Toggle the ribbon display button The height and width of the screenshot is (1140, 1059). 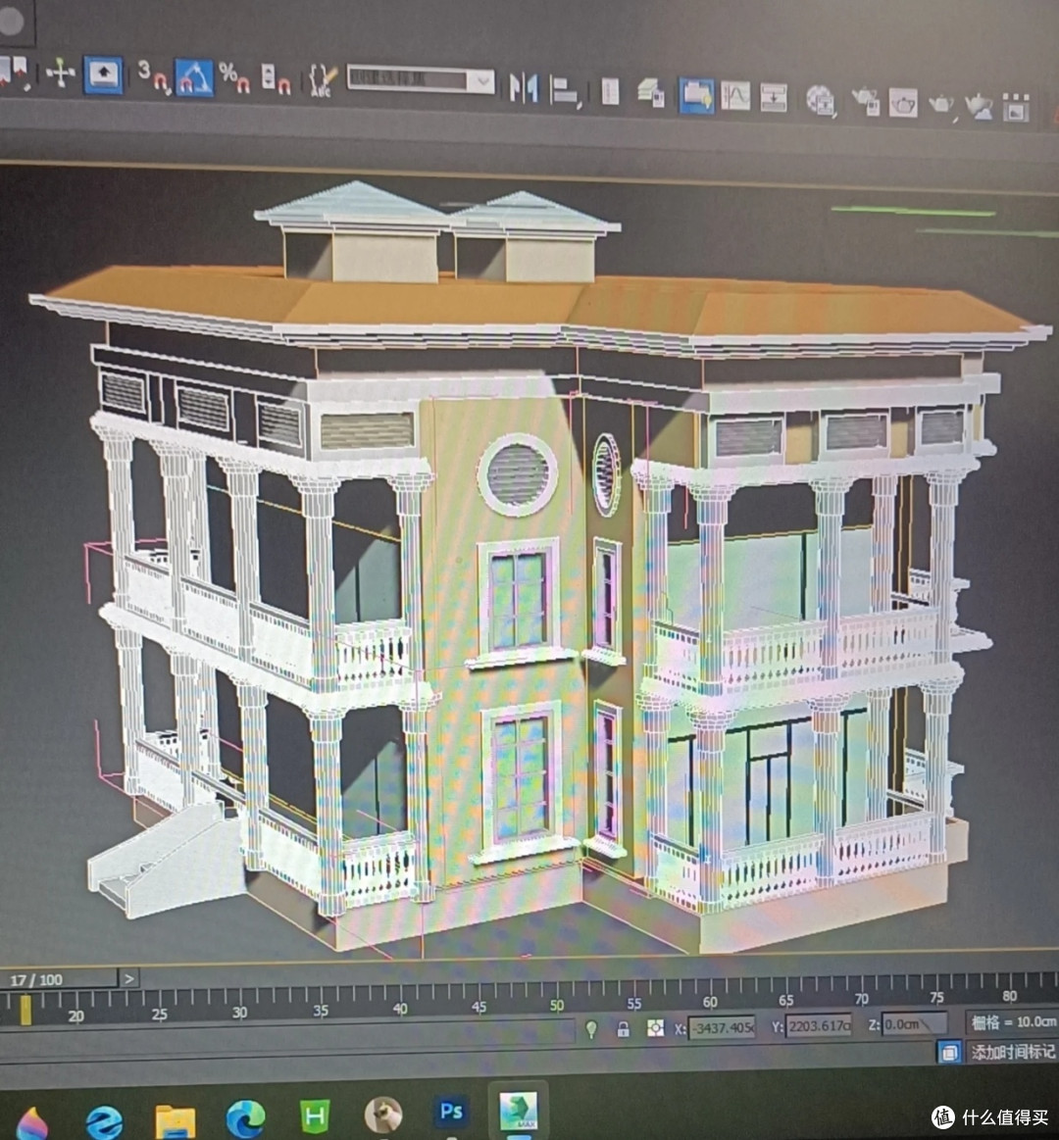point(696,95)
